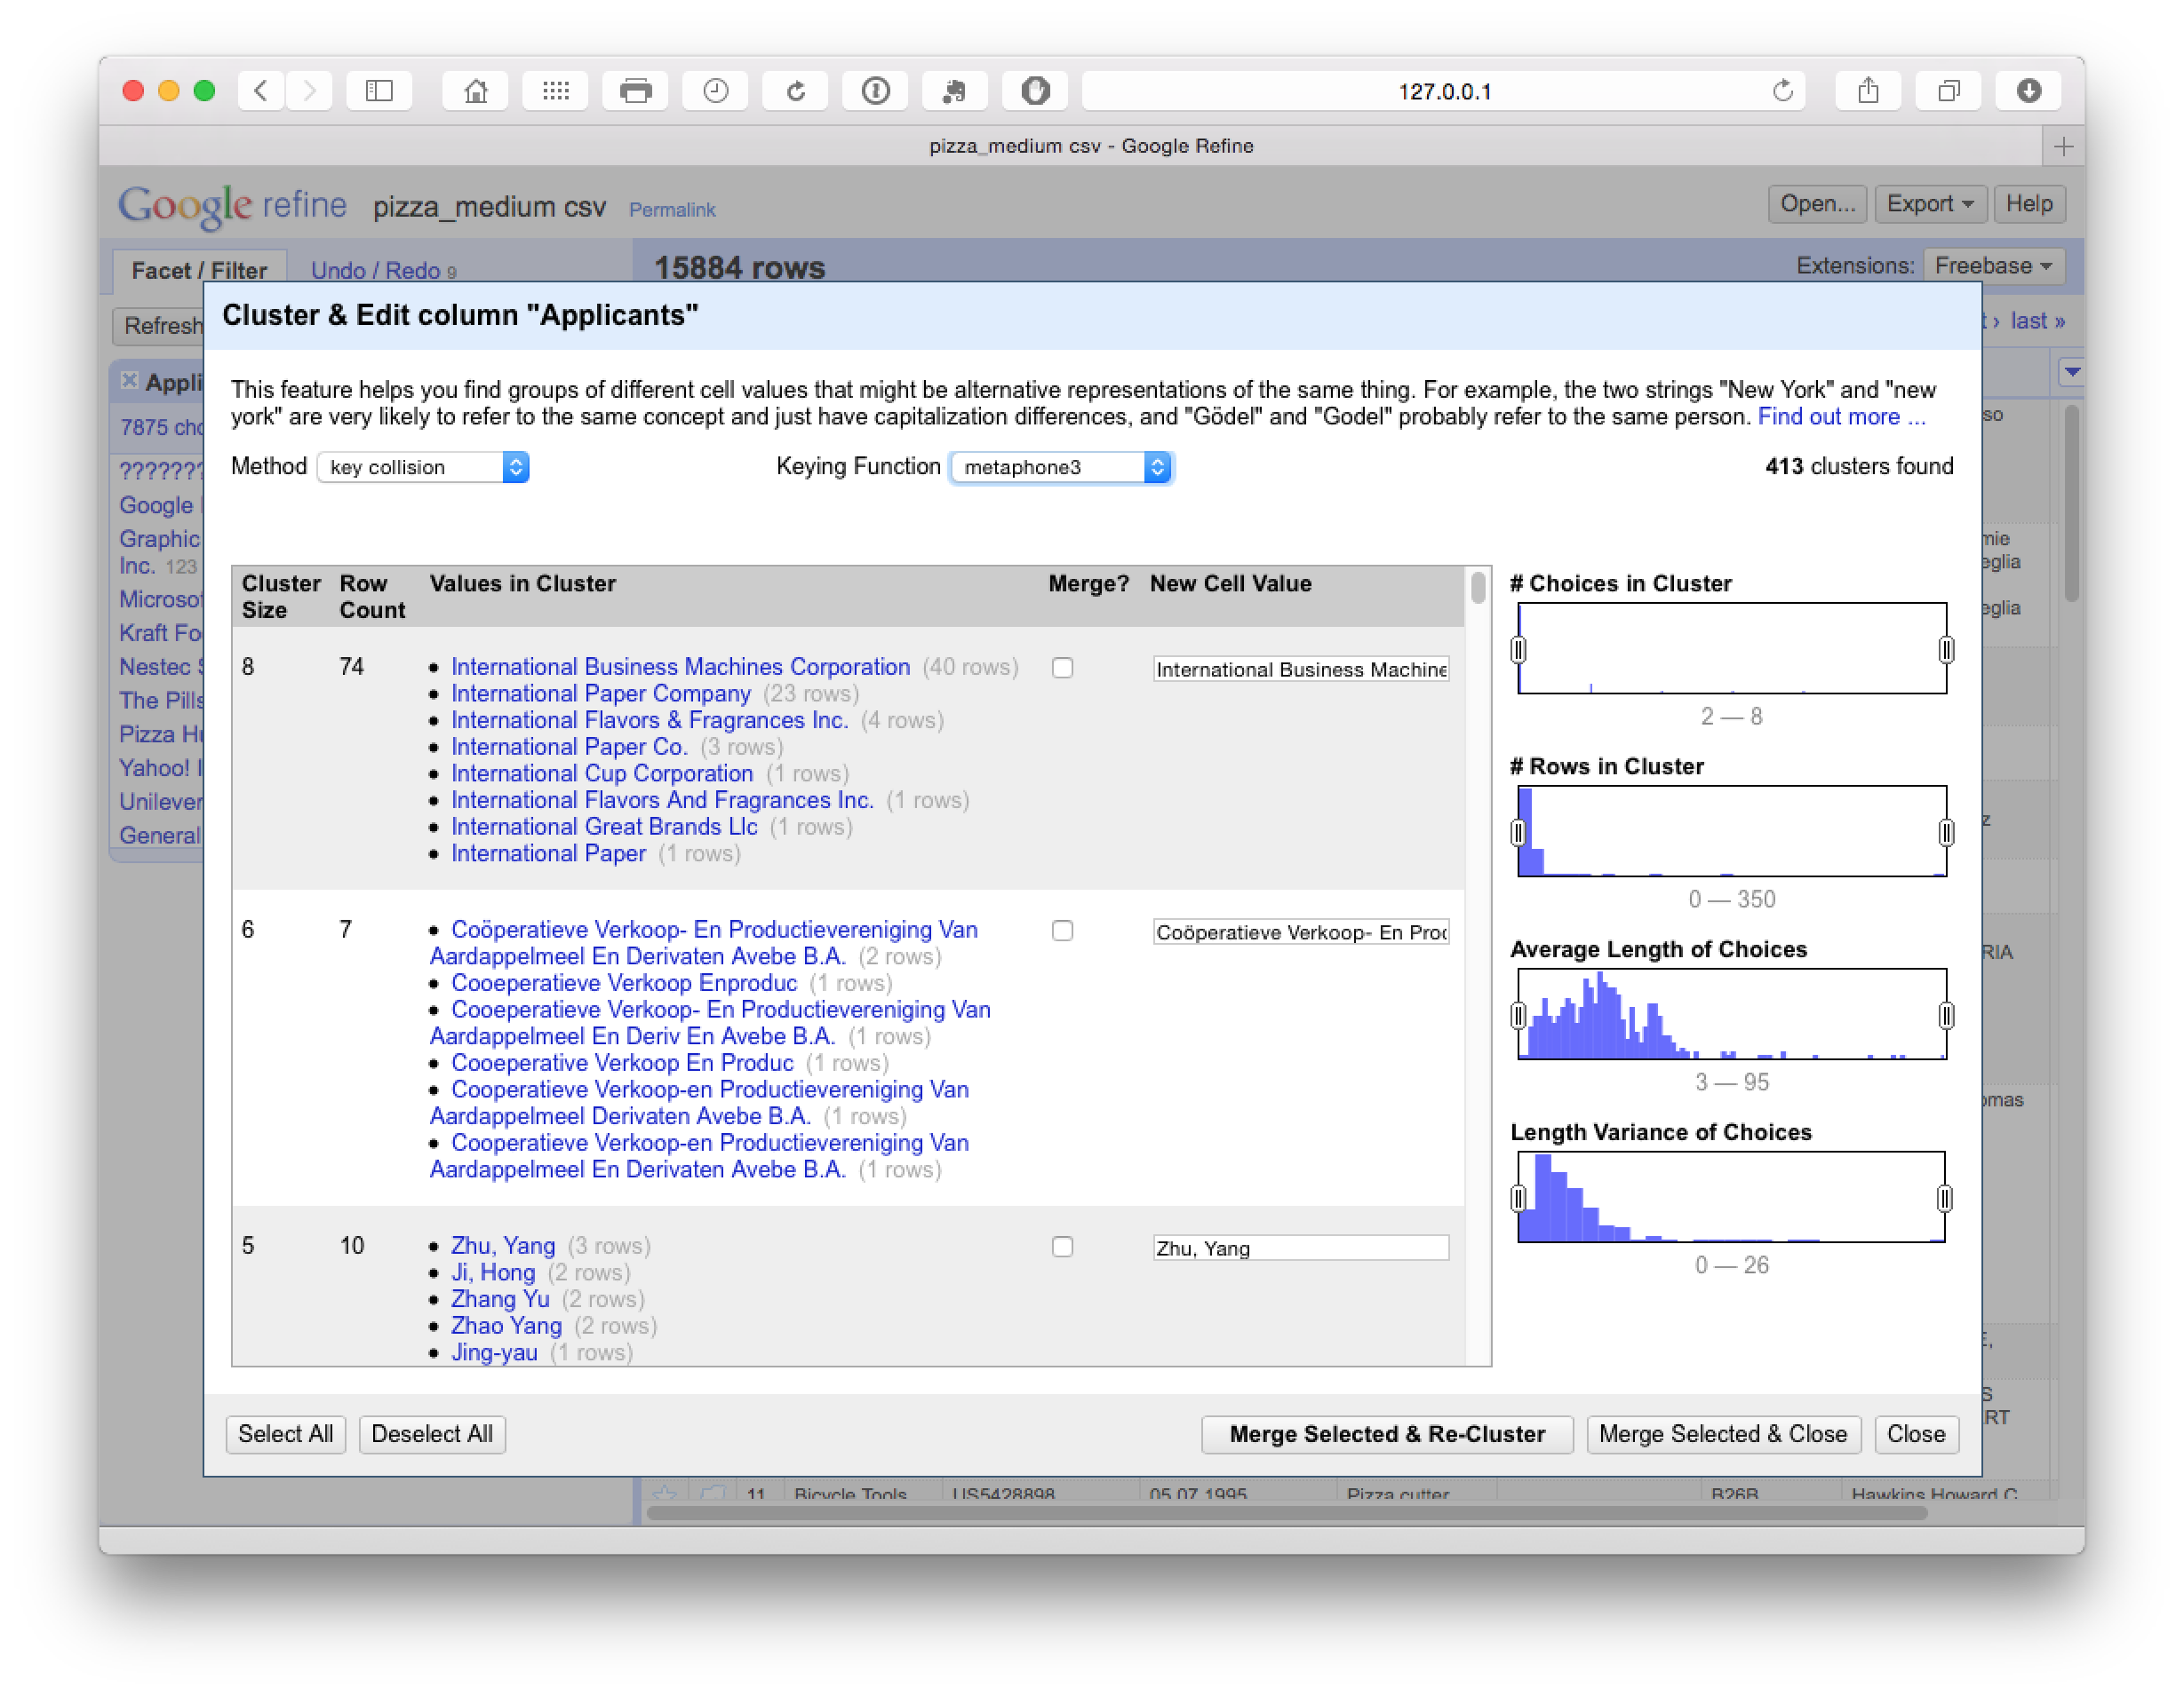Click Cooeperatieve Verkoop Enproduc value link
The width and height of the screenshot is (2184, 1696).
tap(624, 984)
